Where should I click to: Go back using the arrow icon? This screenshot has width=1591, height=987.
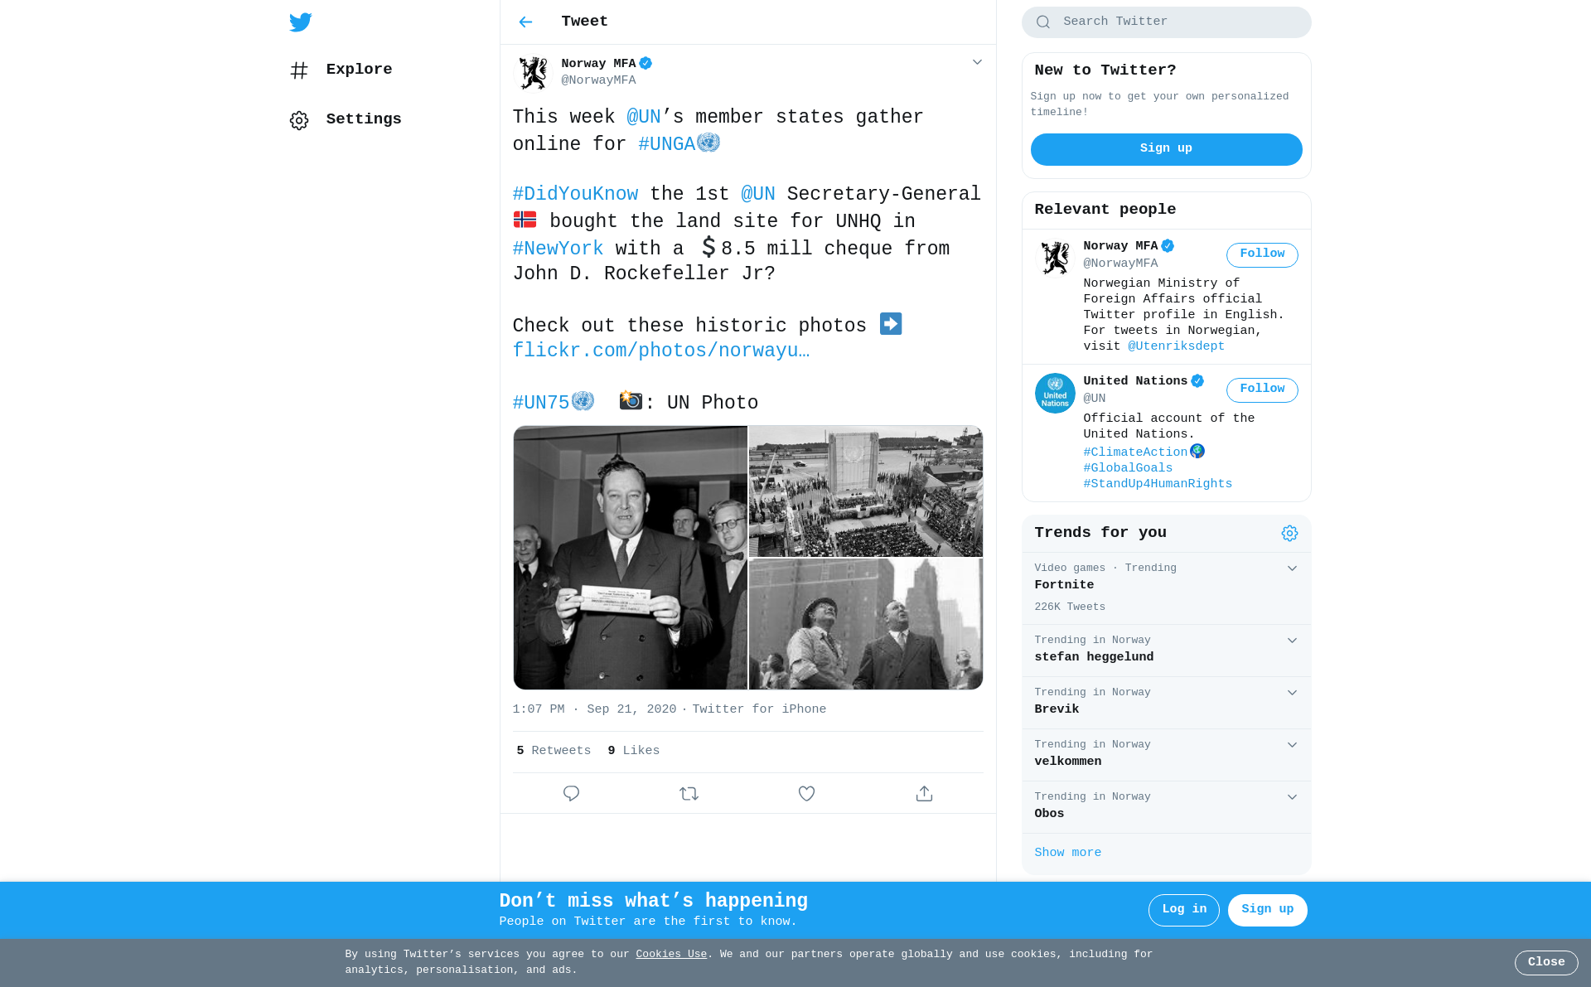pos(525,22)
